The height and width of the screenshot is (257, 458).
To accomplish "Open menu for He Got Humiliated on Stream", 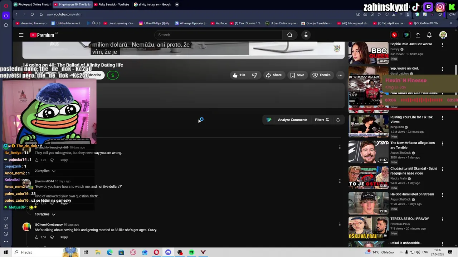I will [x=442, y=195].
